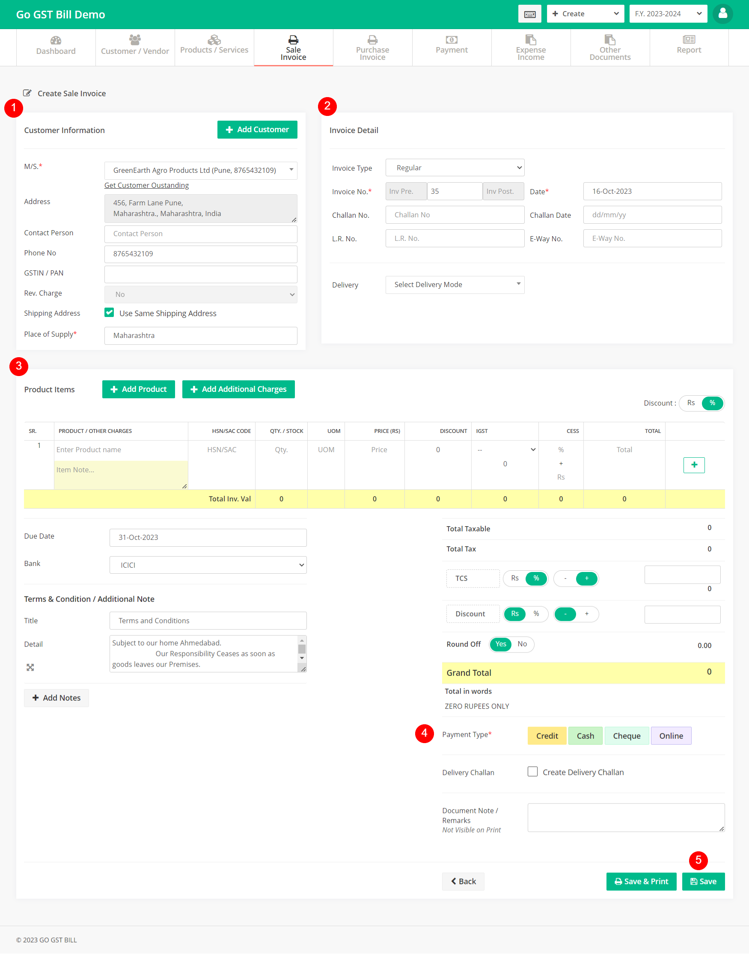Image resolution: width=749 pixels, height=954 pixels.
Task: Open the user profile avatar icon
Action: (x=722, y=14)
